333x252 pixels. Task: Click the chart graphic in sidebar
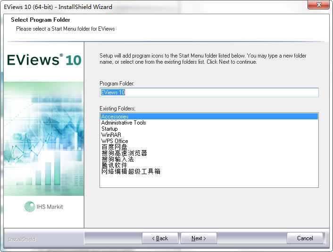[x=44, y=139]
